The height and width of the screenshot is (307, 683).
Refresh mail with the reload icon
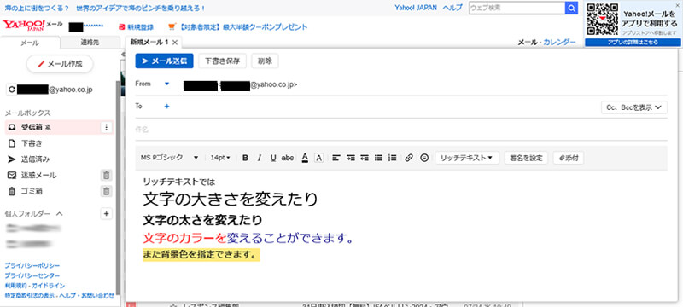coord(12,90)
